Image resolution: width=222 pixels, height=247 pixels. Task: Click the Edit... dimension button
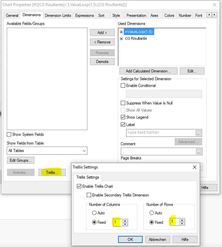(192, 71)
